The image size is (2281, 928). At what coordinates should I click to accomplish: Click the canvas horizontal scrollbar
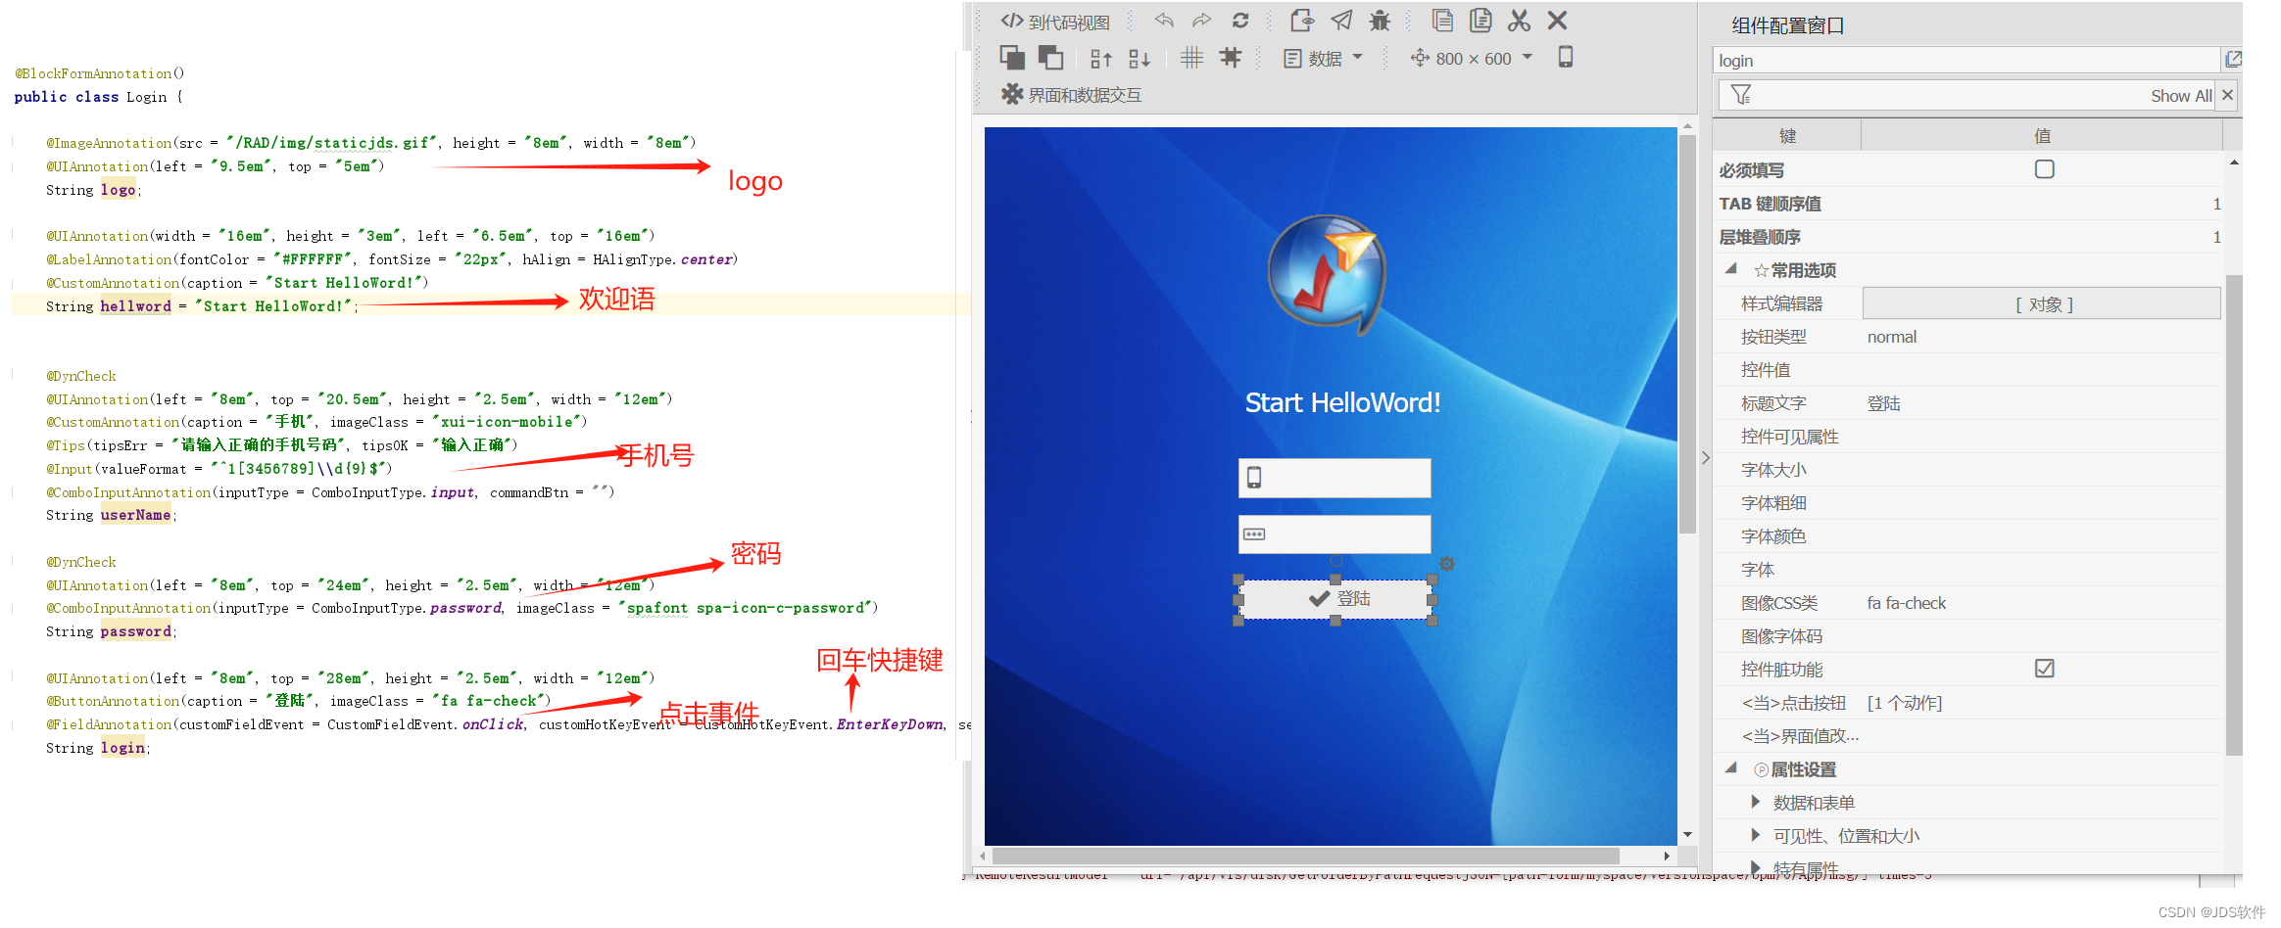(x=1305, y=855)
